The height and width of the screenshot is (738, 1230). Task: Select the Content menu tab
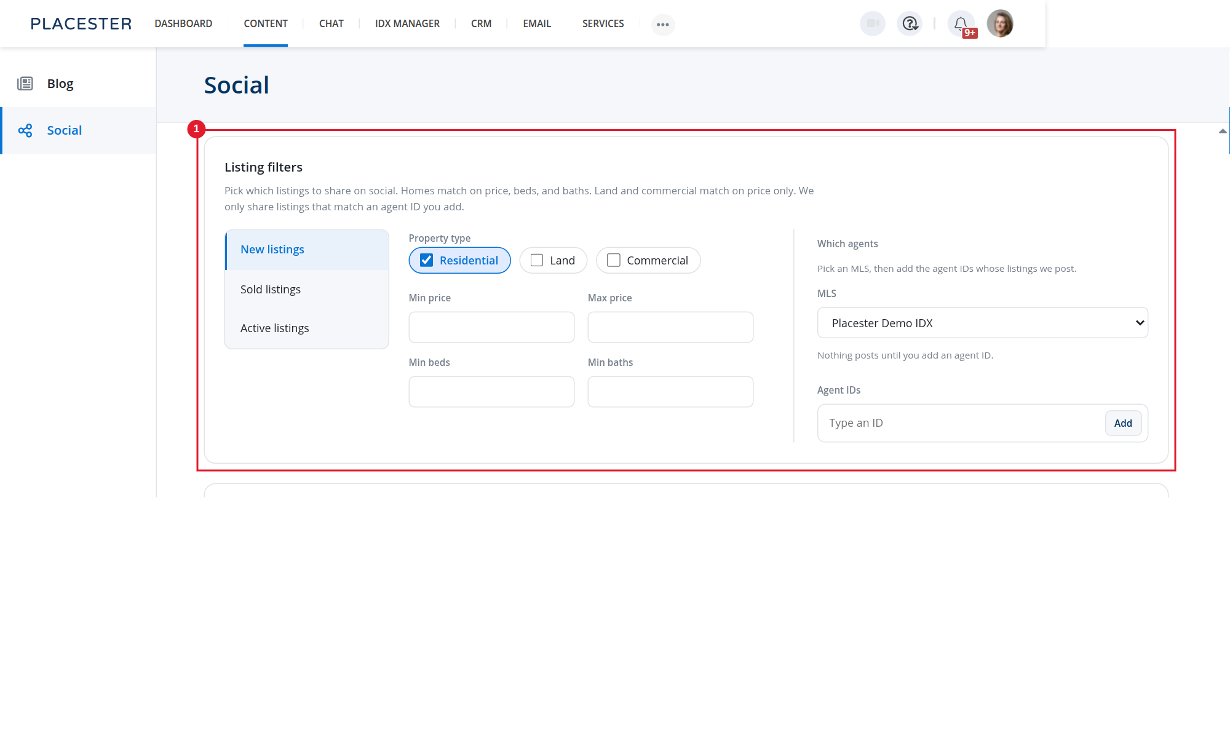point(266,24)
